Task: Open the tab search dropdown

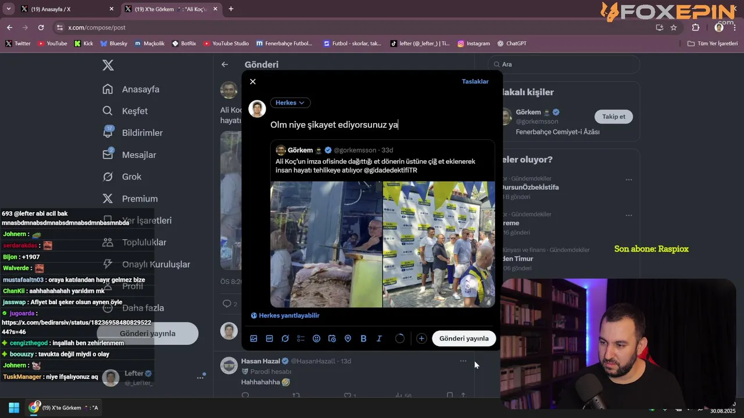Action: point(8,9)
